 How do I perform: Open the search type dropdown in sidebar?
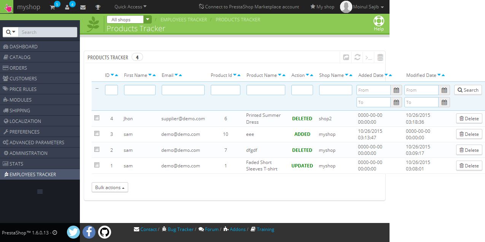click(x=10, y=32)
